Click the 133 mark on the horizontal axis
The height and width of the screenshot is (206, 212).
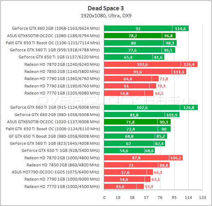202,198
